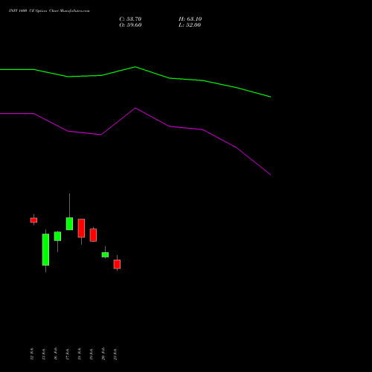Image resolution: width=372 pixels, height=372 pixels.
Task: Select the last red candle for 23 Feb
Action: coord(117,264)
